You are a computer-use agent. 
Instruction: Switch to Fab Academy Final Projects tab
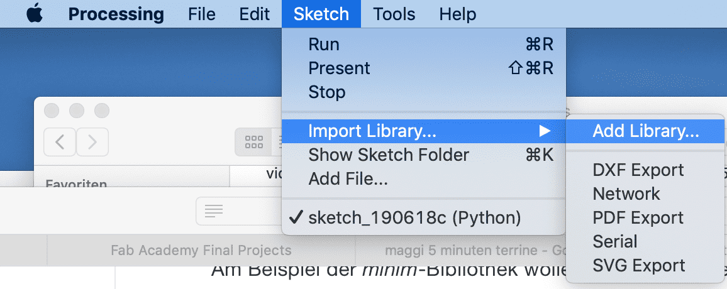pyautogui.click(x=201, y=251)
